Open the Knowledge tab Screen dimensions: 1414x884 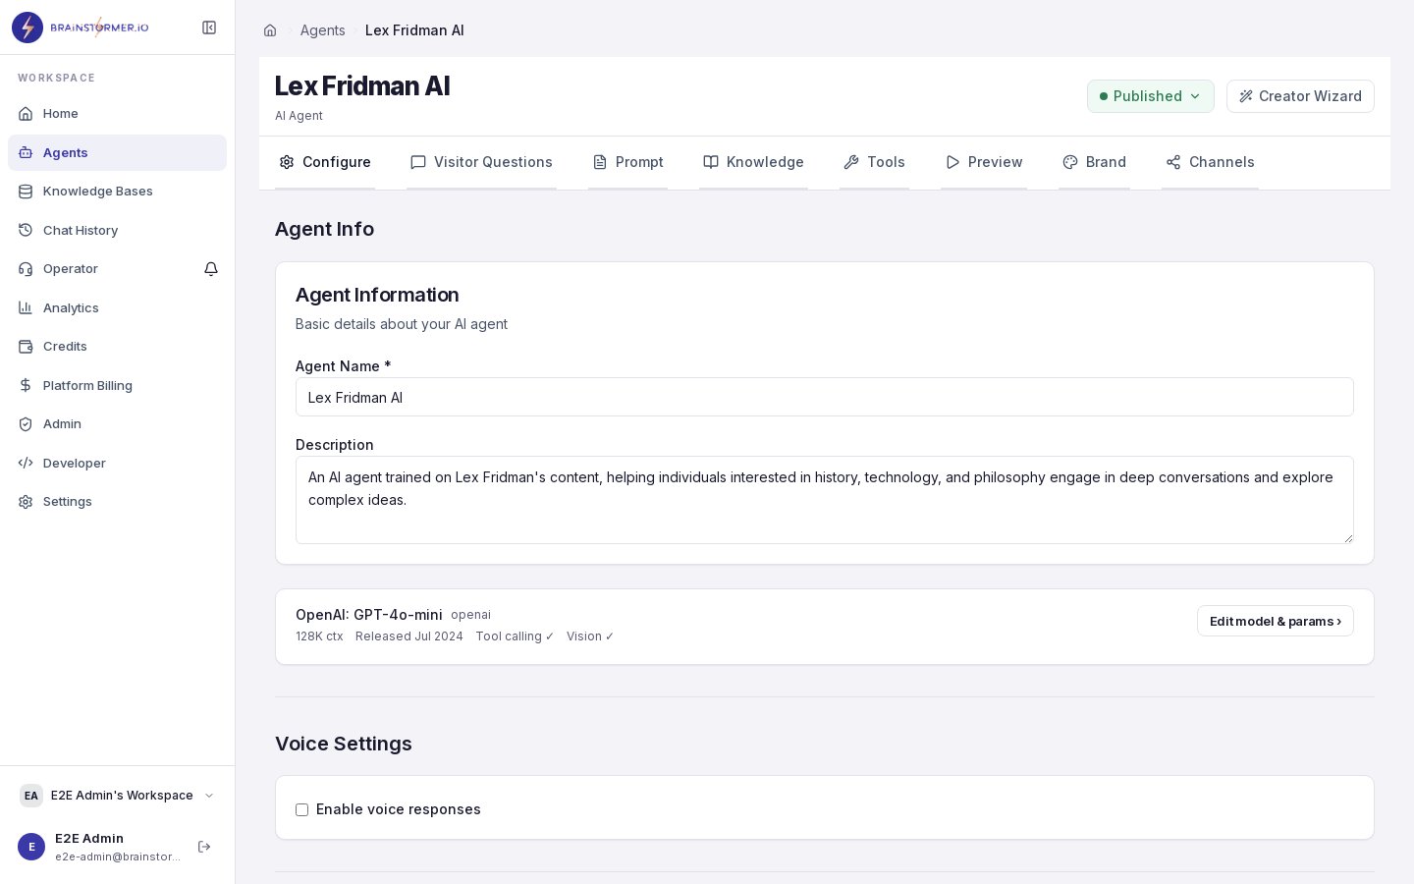pyautogui.click(x=753, y=162)
